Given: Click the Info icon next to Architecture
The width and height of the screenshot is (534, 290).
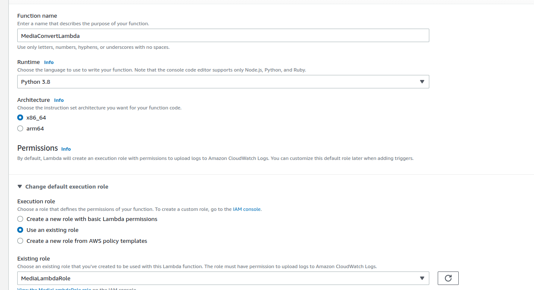Looking at the screenshot, I should pyautogui.click(x=58, y=100).
